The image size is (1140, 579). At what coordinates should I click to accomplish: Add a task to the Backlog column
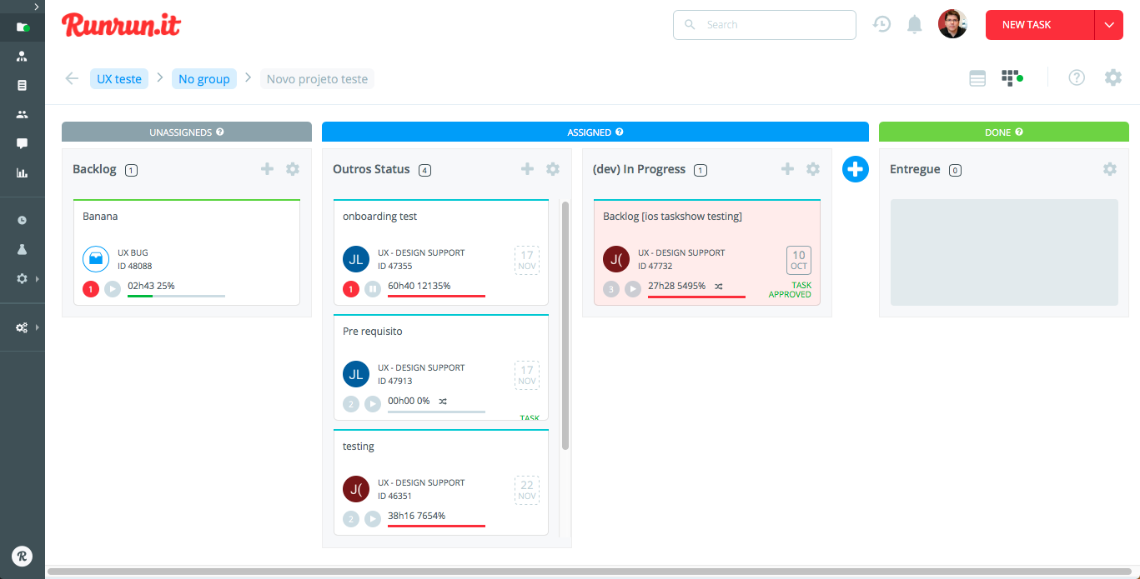point(267,169)
